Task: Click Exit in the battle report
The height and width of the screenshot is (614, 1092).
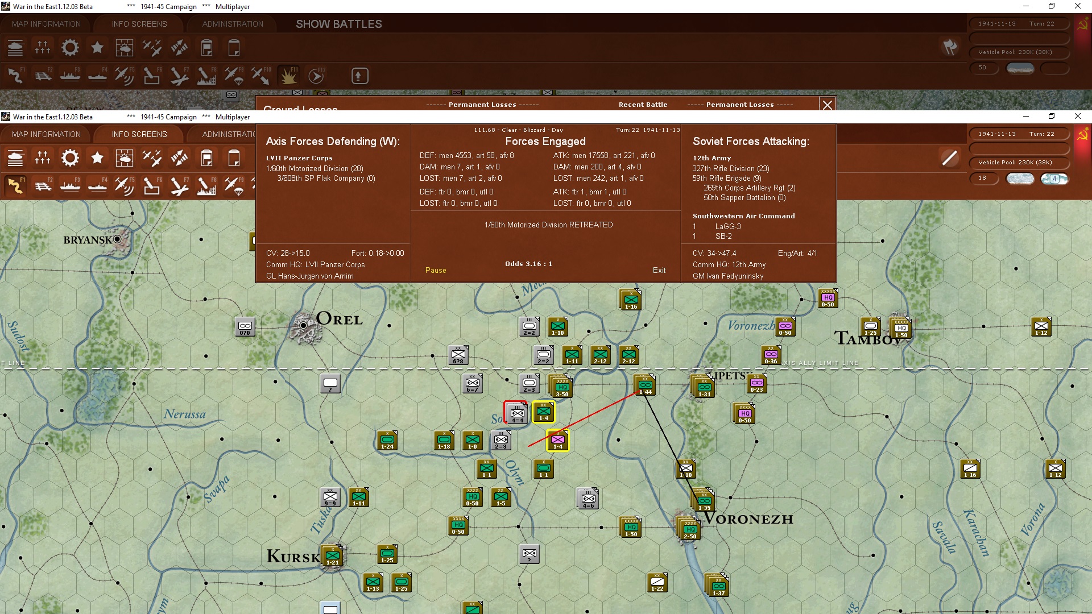Action: [659, 271]
